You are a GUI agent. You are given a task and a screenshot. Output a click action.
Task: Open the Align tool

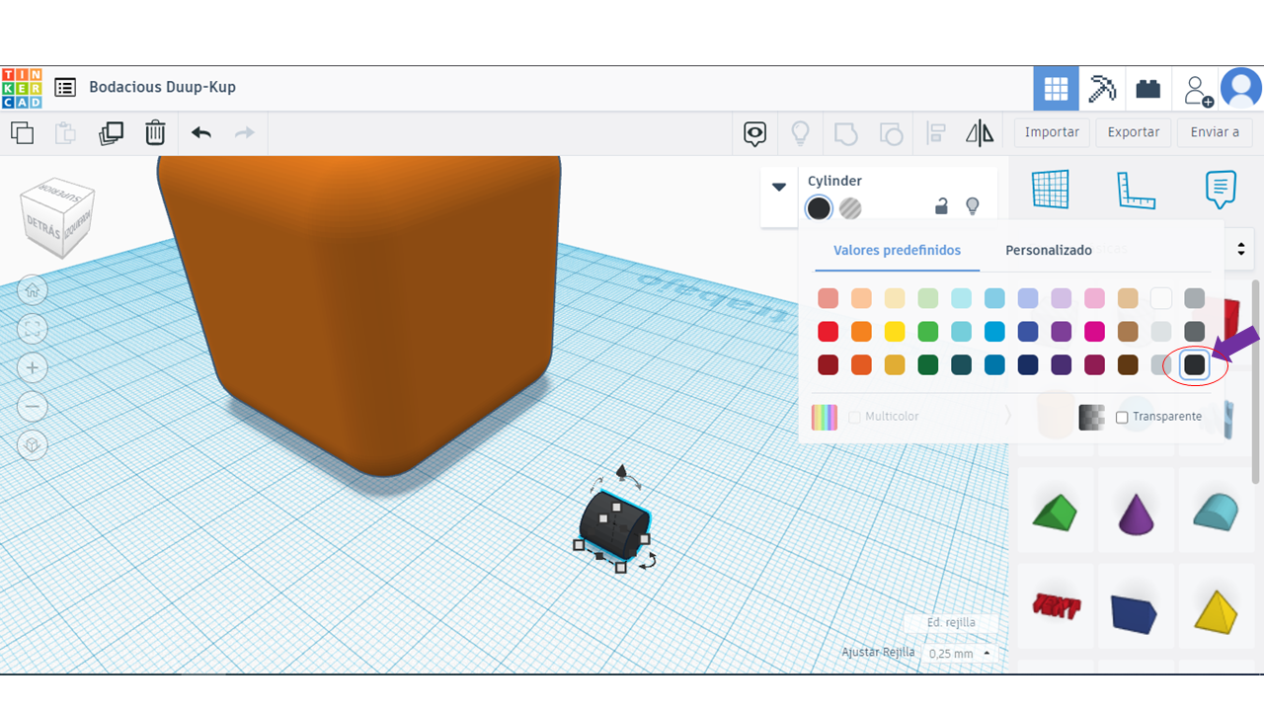(936, 133)
